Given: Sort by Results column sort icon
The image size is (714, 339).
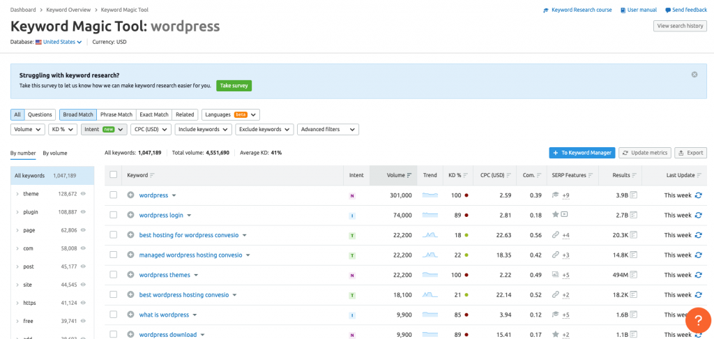Looking at the screenshot, I should click(x=635, y=175).
